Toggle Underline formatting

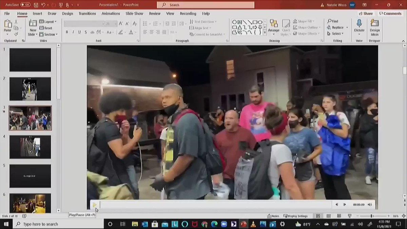79,32
